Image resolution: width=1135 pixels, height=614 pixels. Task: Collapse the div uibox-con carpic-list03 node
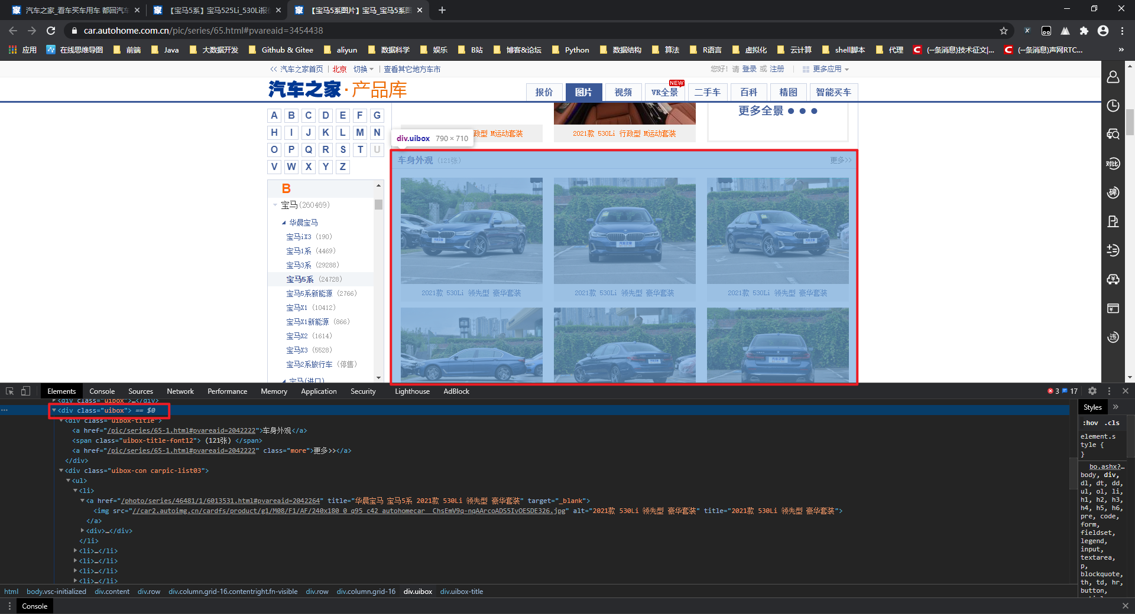coord(61,471)
